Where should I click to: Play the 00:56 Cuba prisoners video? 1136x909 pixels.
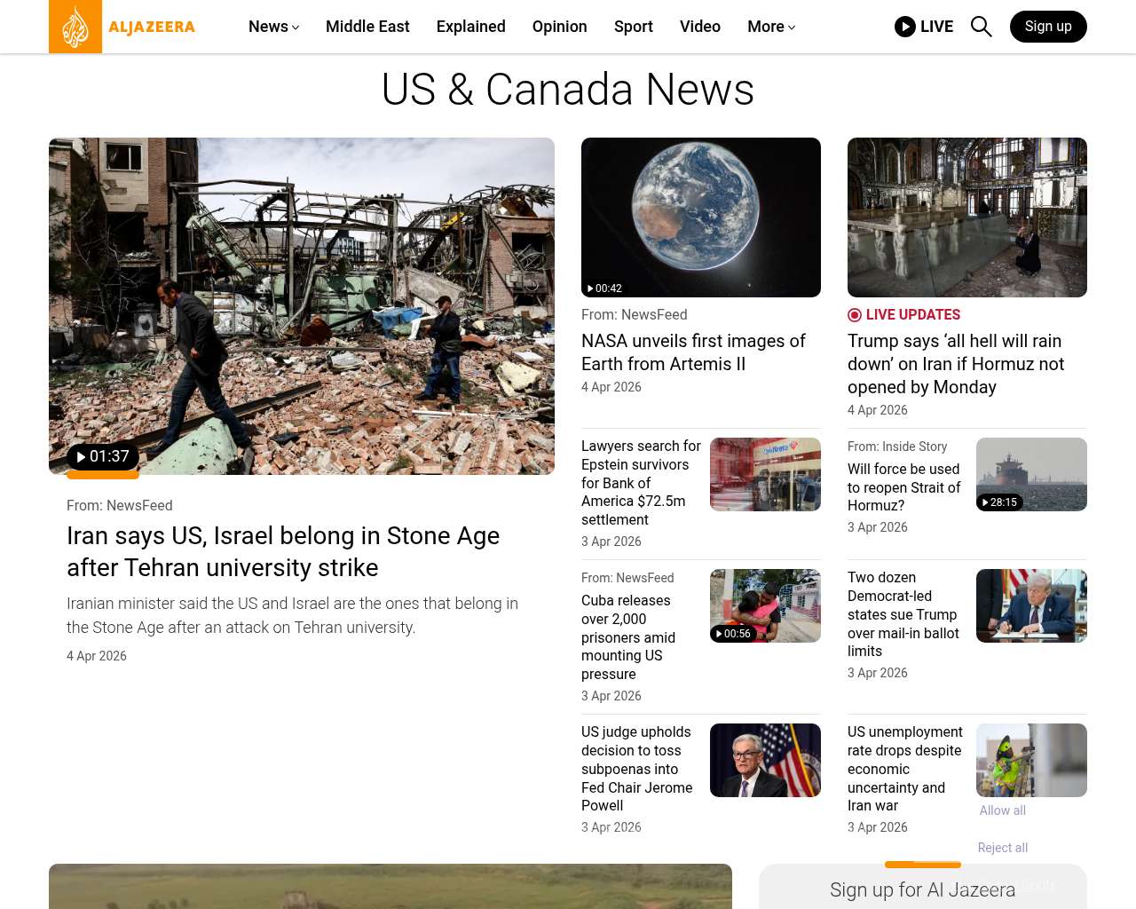(733, 634)
